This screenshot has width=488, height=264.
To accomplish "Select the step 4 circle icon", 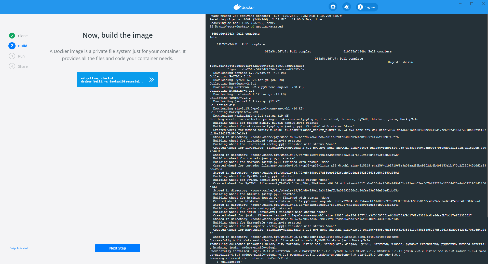I will [12, 66].
